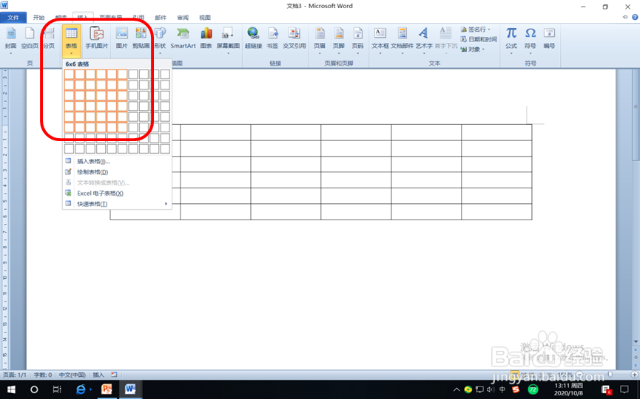Click 中文(中国) language indicator
This screenshot has width=640, height=399.
tap(73, 375)
